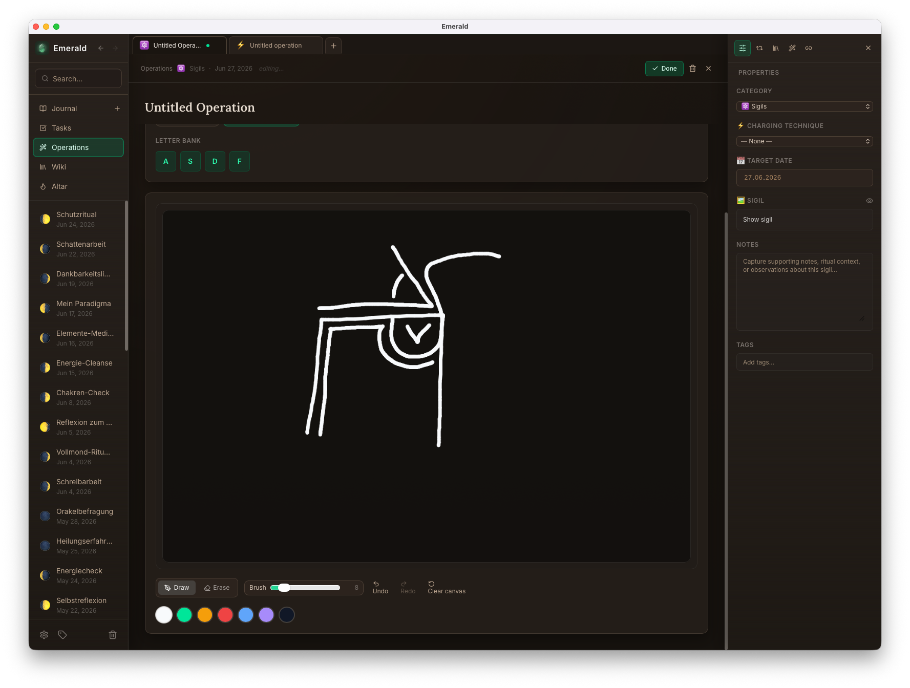Add a new tab with plus

click(x=333, y=46)
